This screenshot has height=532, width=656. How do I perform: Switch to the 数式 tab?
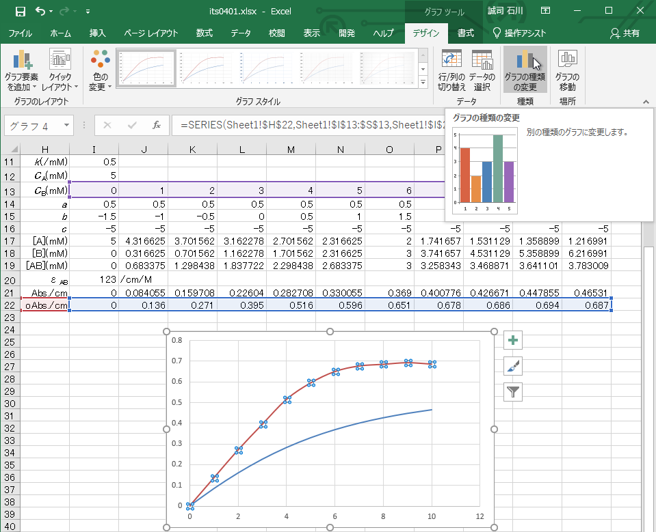(x=204, y=33)
